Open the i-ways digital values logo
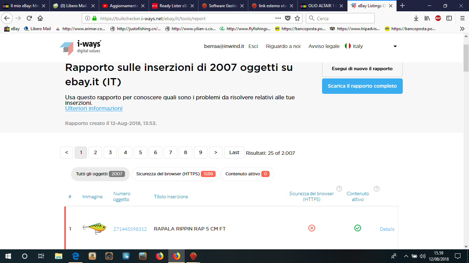 pos(81,47)
